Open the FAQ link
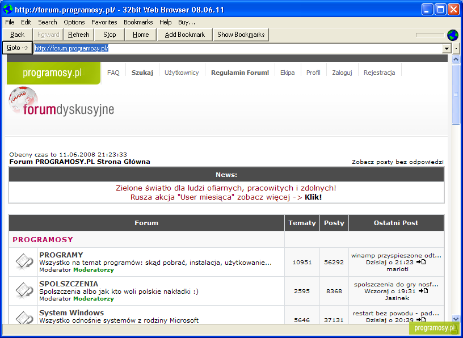Screen dimensions: 463x338 [x=113, y=73]
